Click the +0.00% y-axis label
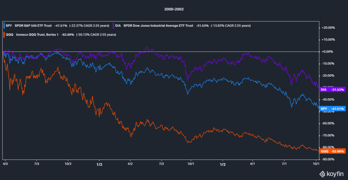The height and width of the screenshot is (180, 348). click(327, 52)
